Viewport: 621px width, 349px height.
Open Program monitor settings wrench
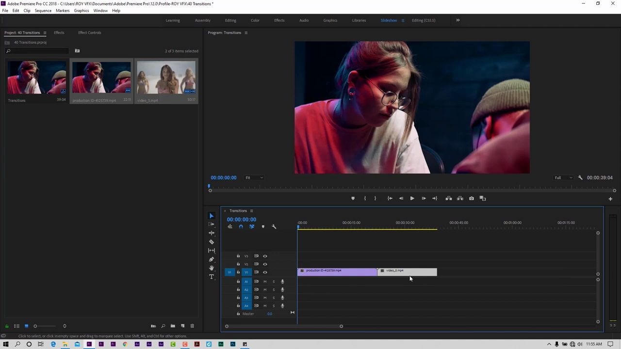point(580,177)
